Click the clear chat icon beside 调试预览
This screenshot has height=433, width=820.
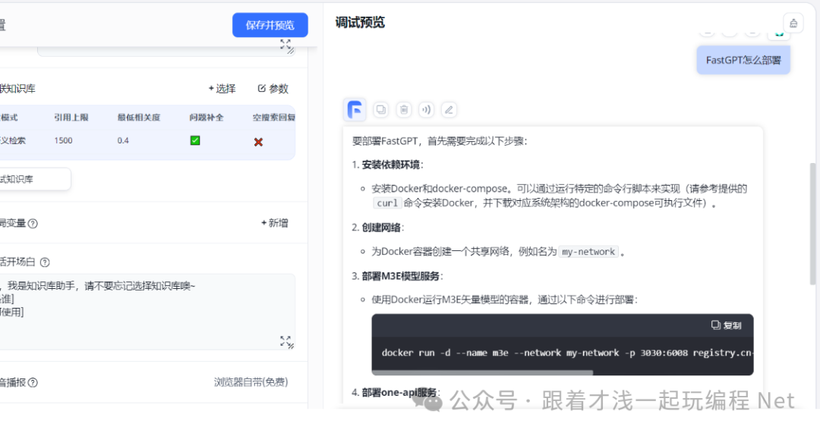pyautogui.click(x=793, y=23)
